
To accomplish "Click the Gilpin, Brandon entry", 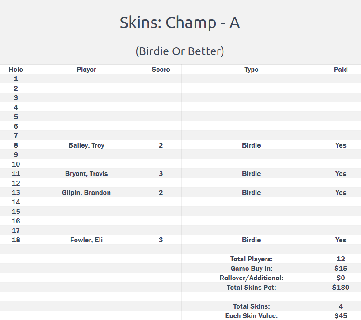I will [86, 193].
